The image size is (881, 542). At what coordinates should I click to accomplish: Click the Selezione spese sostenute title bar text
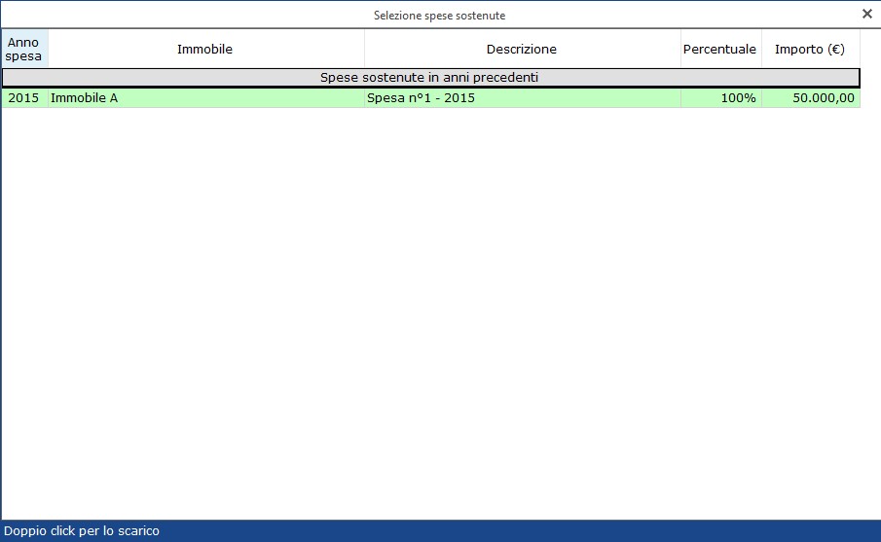point(440,15)
